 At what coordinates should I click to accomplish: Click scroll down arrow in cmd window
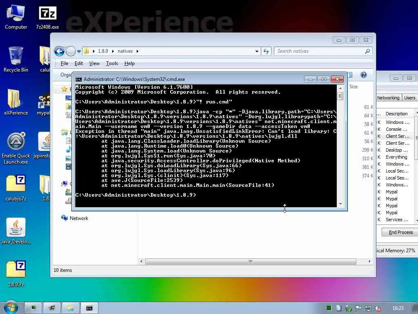340,204
